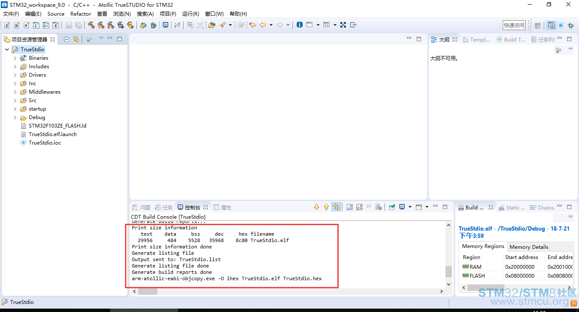The image size is (579, 312).
Task: Click the 快速访问 quick access field
Action: click(514, 25)
